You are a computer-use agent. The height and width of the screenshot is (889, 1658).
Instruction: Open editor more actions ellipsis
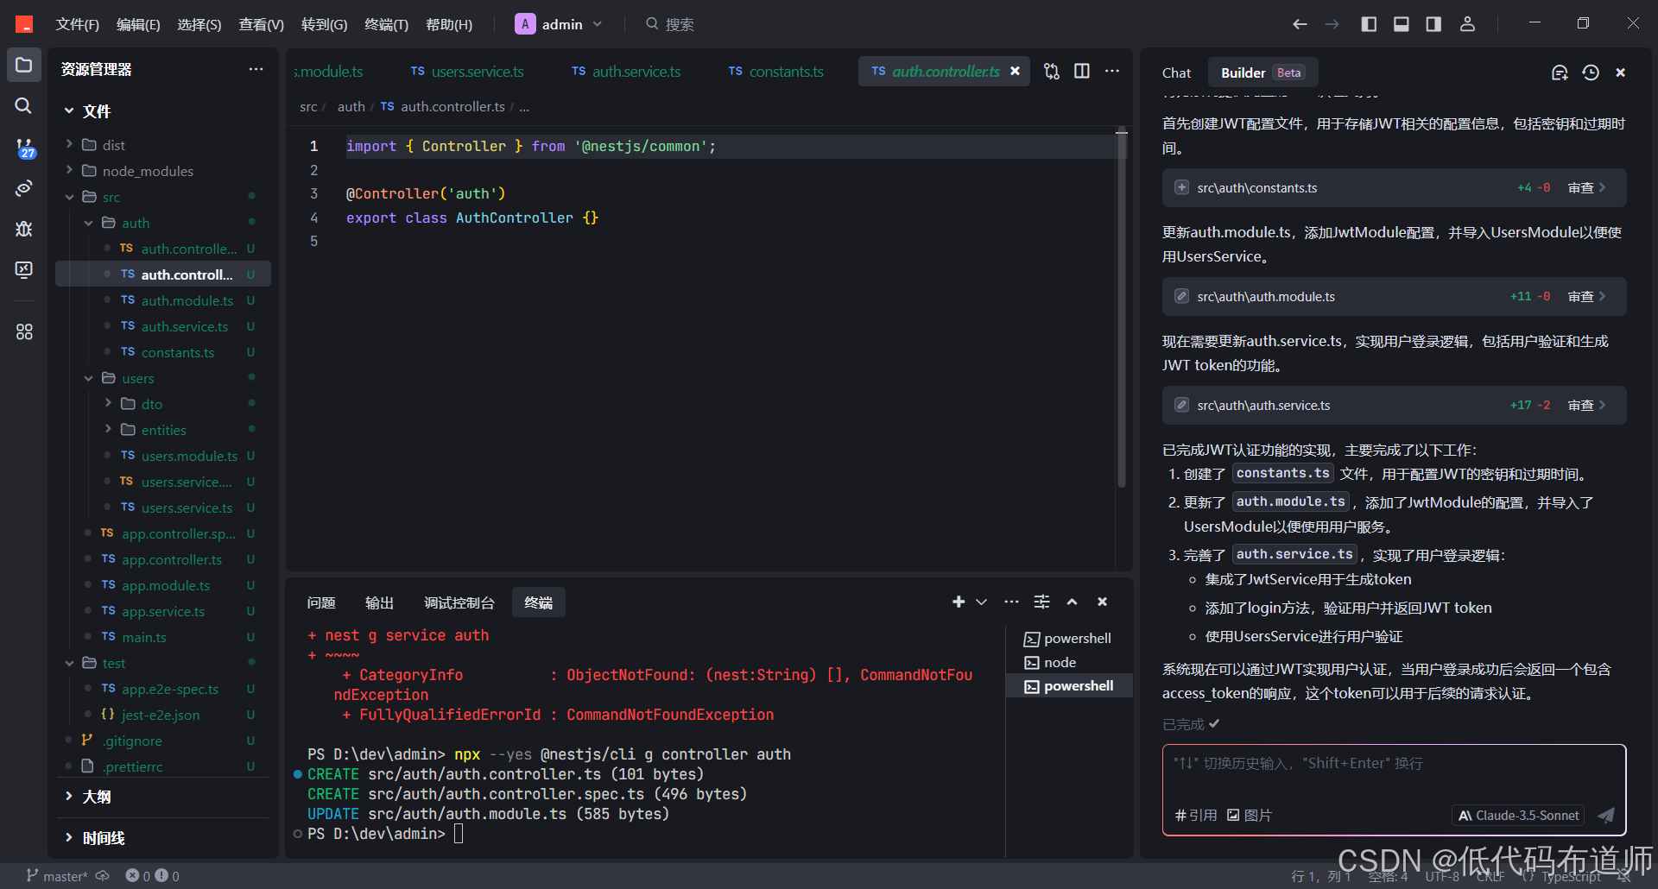point(1112,71)
